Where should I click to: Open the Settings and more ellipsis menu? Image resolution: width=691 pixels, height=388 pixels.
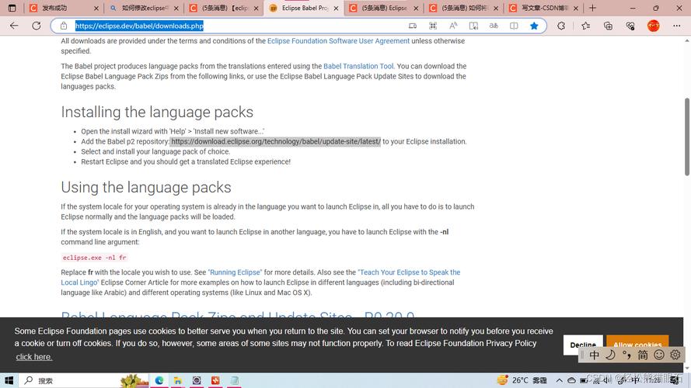point(677,26)
